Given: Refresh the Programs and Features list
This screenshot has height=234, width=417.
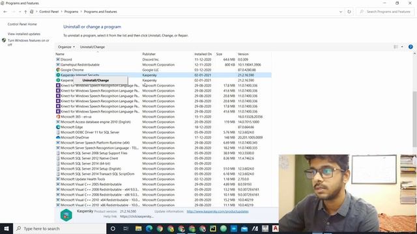Looking at the screenshot, I should [349, 12].
